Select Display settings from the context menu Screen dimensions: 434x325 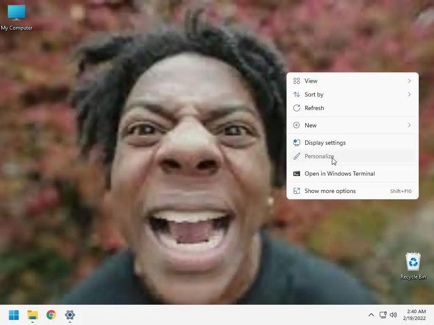coord(352,143)
